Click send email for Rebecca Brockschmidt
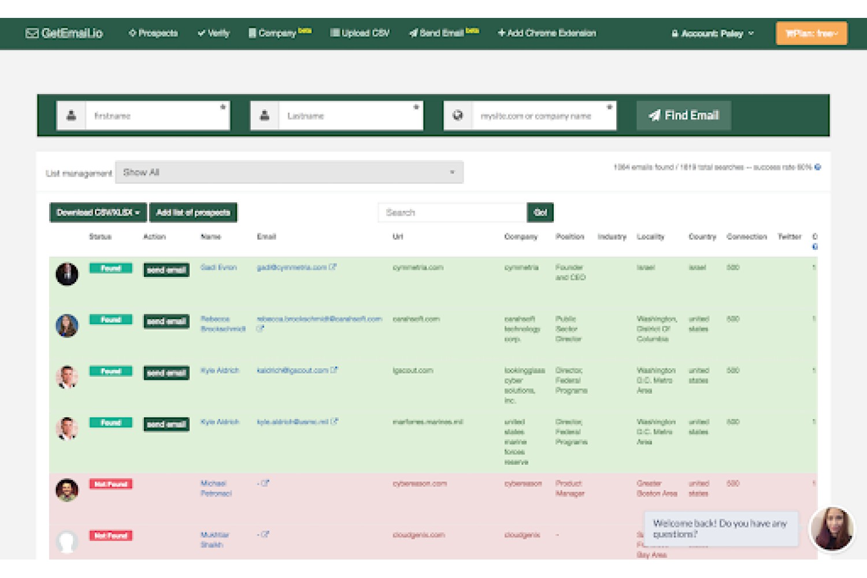Viewport: 867px width, 578px height. pos(166,321)
